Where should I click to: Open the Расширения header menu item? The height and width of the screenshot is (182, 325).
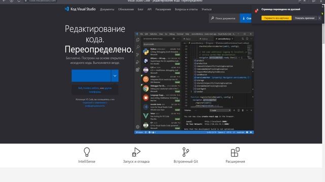pos(163,9)
